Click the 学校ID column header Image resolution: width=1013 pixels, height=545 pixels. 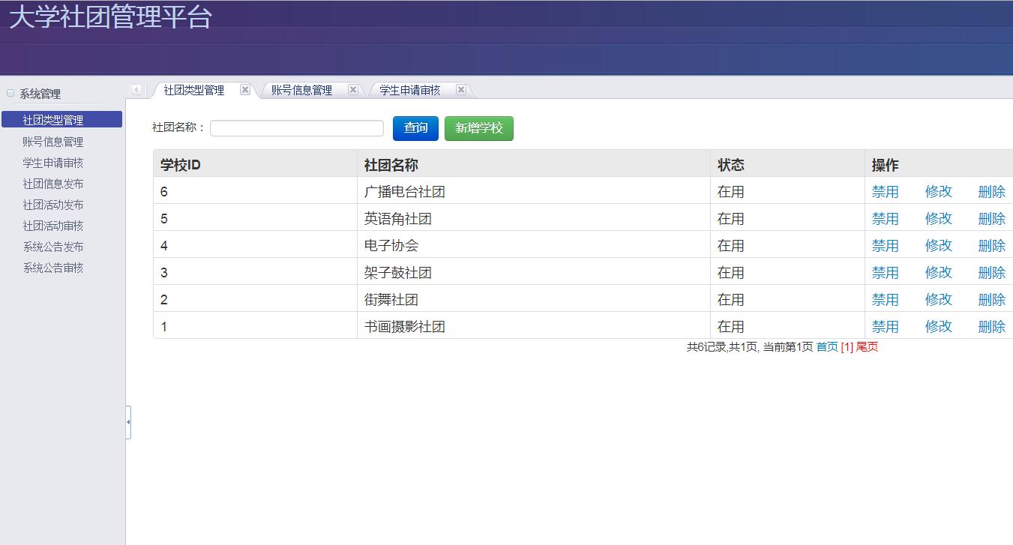(255, 164)
